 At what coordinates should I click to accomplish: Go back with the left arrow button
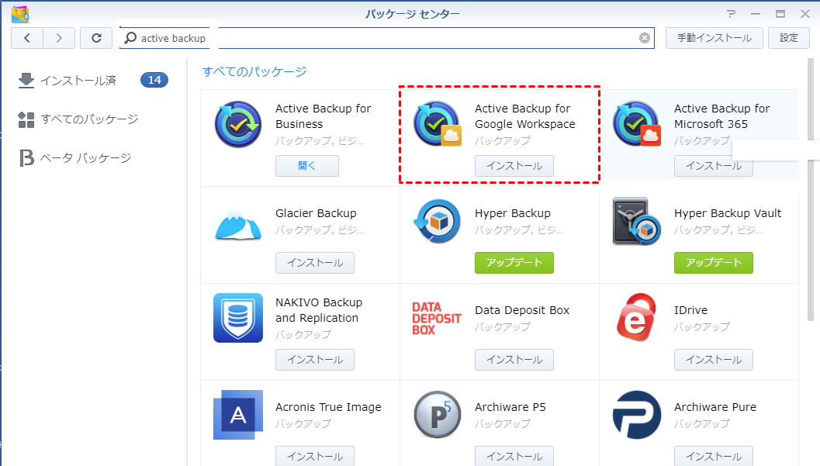[27, 38]
